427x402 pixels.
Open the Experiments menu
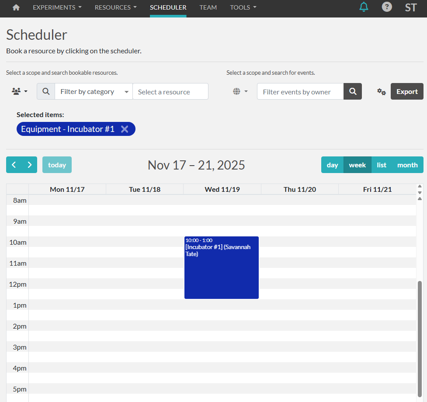coord(57,7)
